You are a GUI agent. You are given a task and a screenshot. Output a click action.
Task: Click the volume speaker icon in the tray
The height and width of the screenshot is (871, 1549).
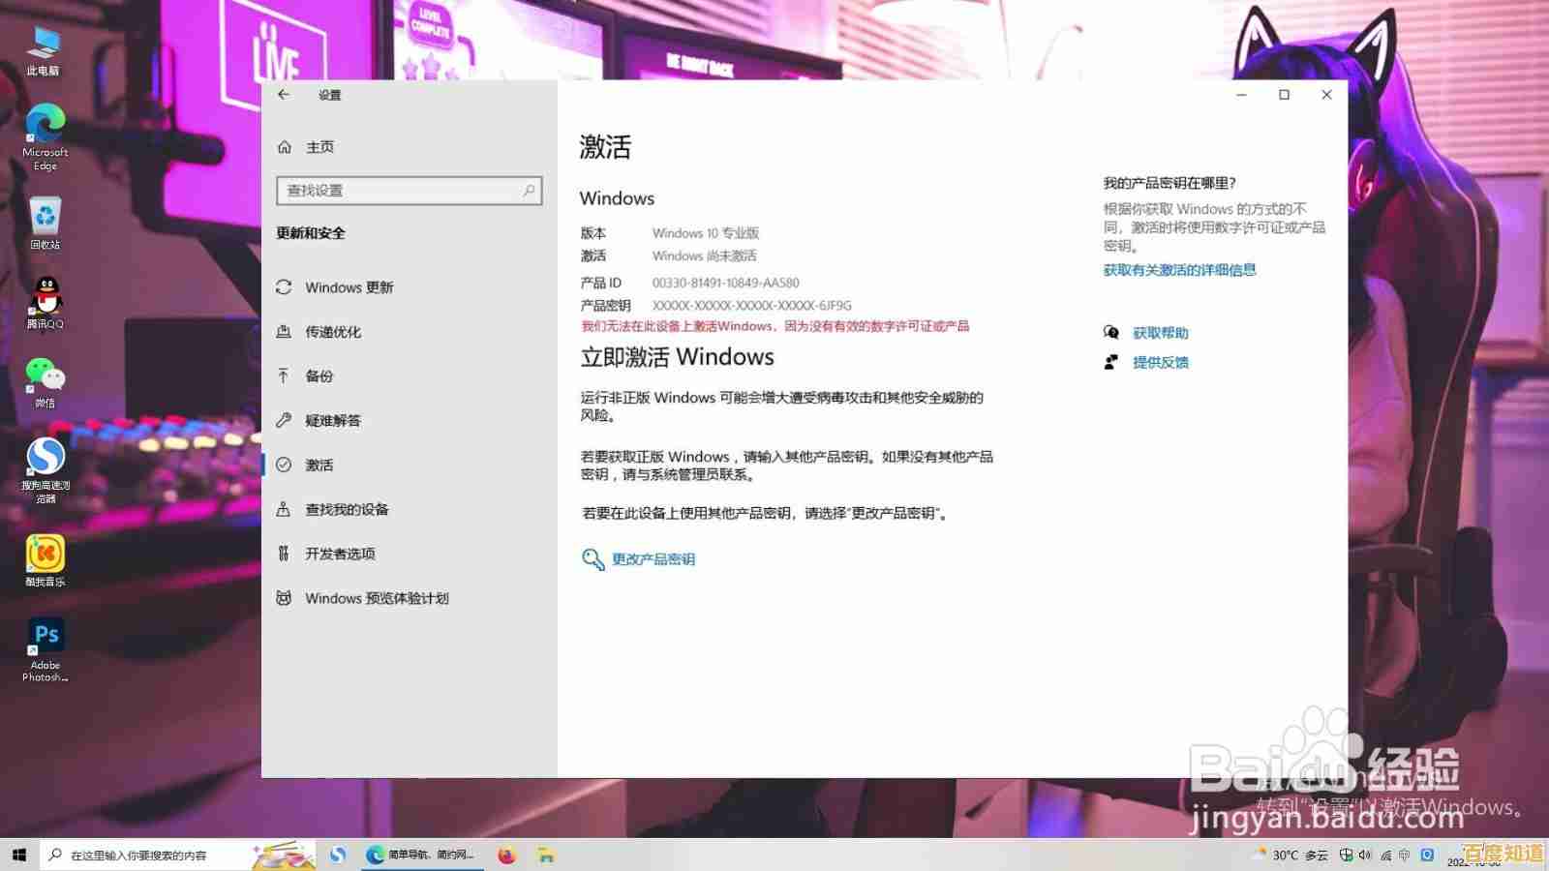tap(1365, 855)
